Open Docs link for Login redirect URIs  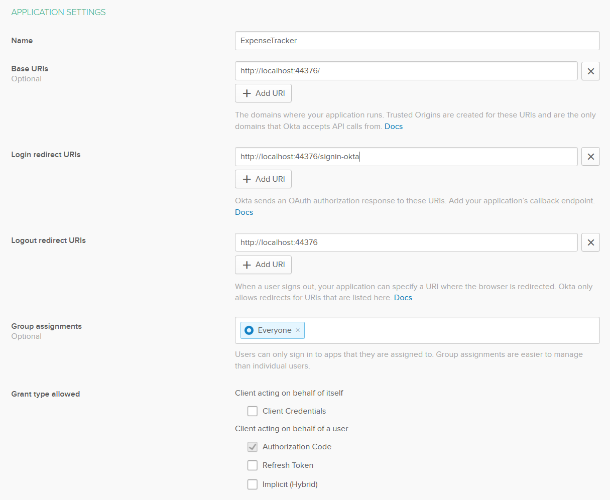[x=244, y=212]
